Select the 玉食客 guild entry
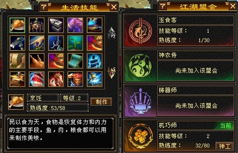This screenshot has height=153, width=238. (179, 31)
